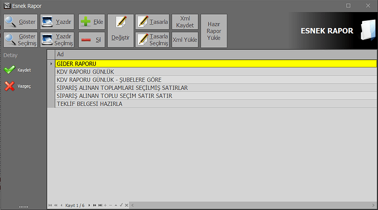The image size is (378, 210).
Task: Select the KDV RAPORU GÜNLÜK row
Action: pos(216,72)
